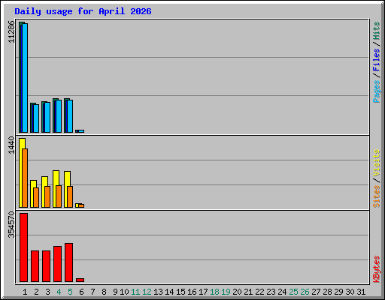
Task: Click the day 2 orange sites bar
Action: point(36,197)
